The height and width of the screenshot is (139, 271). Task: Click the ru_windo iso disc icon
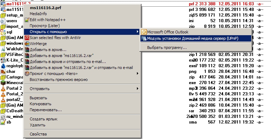click(x=3, y=116)
